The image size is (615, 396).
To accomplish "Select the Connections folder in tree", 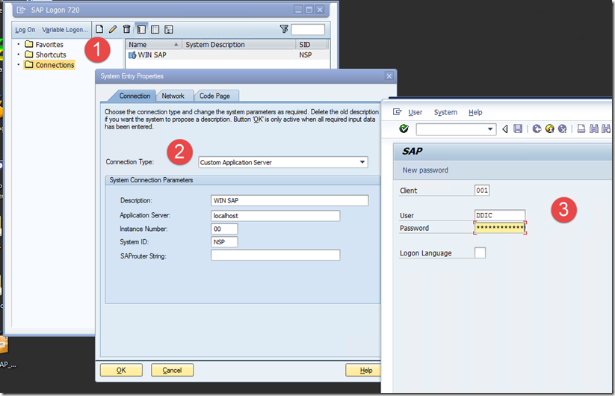I will pos(55,65).
